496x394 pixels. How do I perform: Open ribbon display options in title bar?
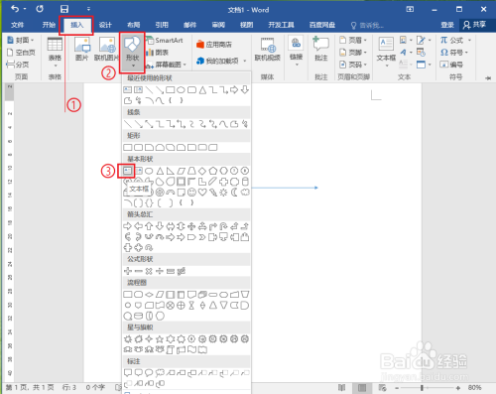410,9
